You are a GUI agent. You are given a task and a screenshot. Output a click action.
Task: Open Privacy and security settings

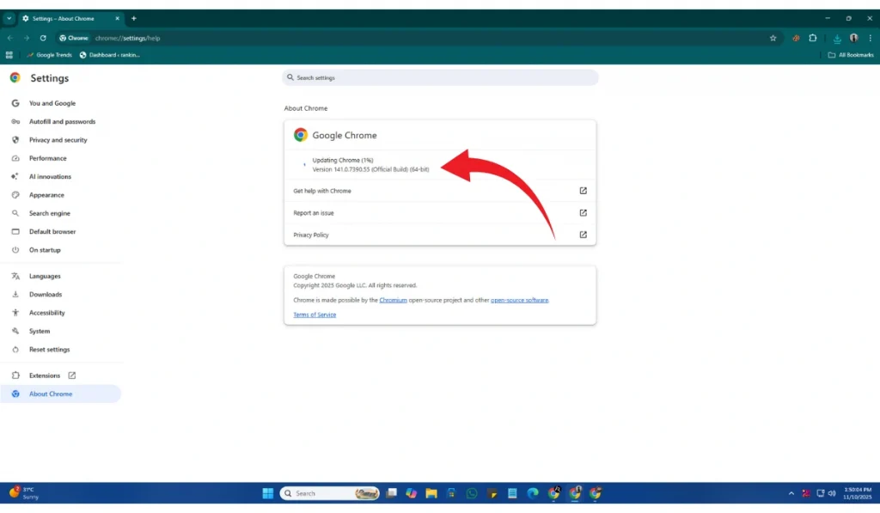pos(58,140)
